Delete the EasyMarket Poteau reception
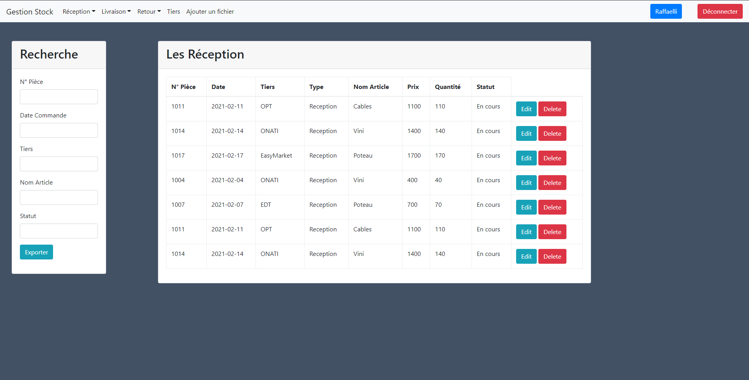 point(552,158)
